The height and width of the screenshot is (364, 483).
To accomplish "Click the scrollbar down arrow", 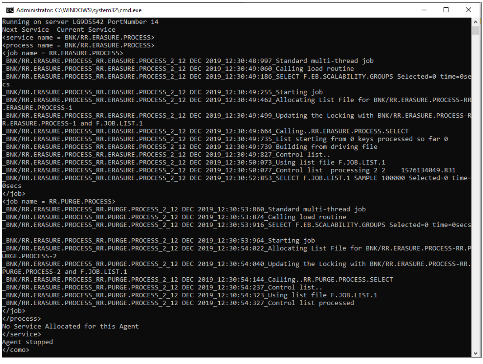I will [x=475, y=353].
